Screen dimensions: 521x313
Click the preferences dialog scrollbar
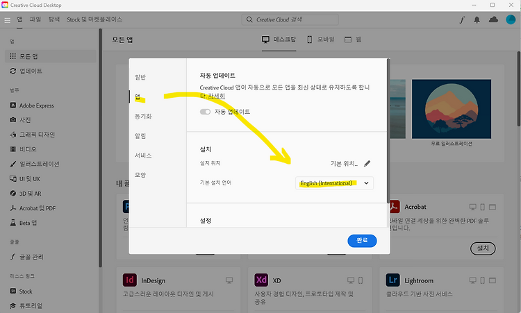pos(388,131)
